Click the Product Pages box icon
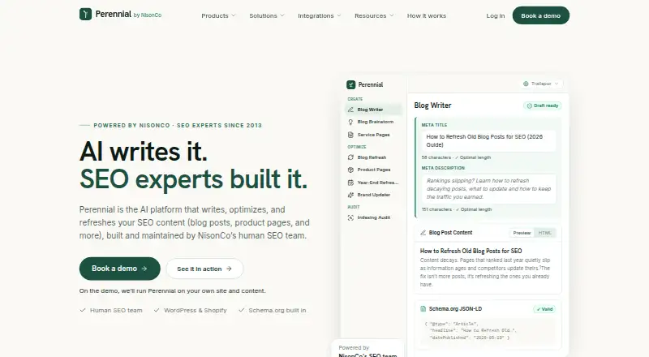Viewport: 649px width, 357px height. (x=350, y=170)
